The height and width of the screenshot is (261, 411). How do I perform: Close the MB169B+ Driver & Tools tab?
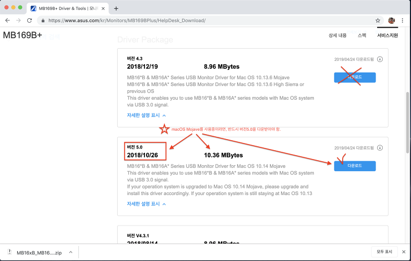tap(103, 9)
